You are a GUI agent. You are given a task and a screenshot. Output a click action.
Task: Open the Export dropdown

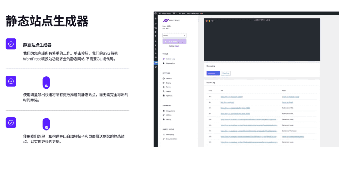[x=174, y=36]
